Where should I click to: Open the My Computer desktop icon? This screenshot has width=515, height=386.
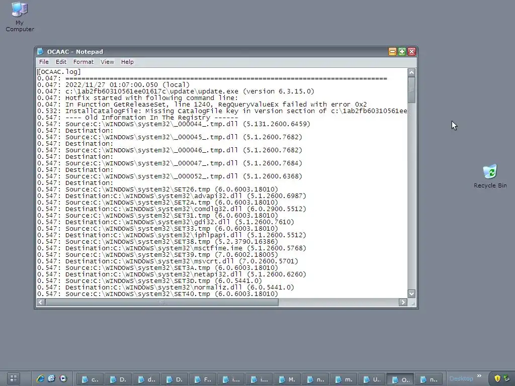[x=20, y=17]
